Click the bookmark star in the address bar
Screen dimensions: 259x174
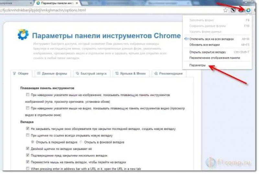point(225,10)
